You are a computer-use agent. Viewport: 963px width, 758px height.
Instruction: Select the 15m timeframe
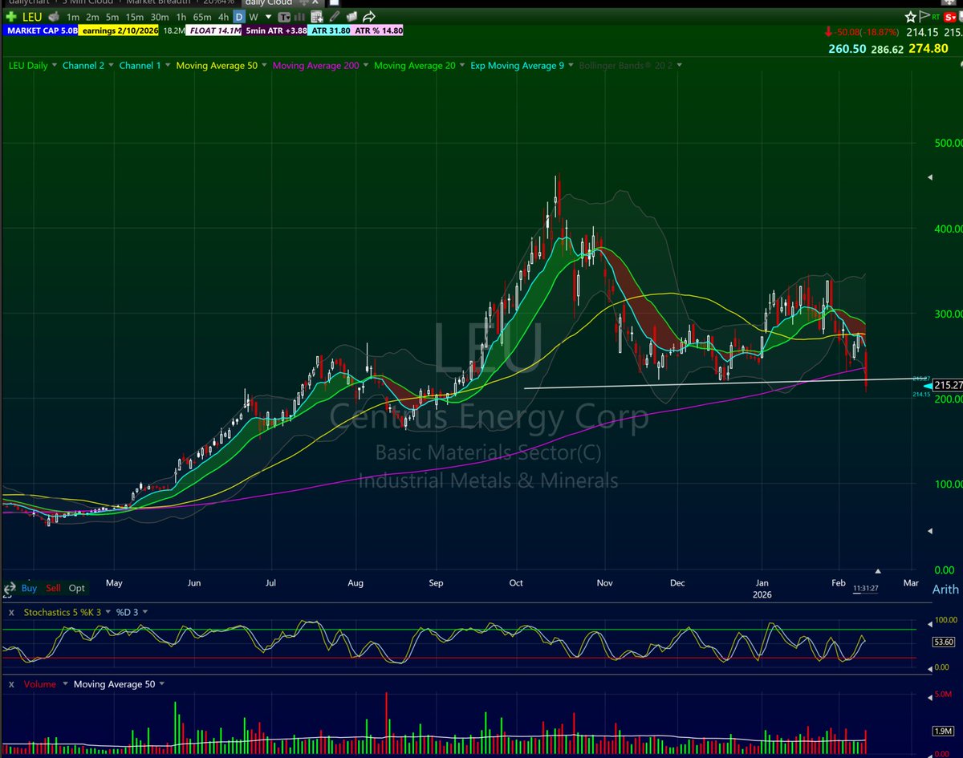tap(135, 17)
